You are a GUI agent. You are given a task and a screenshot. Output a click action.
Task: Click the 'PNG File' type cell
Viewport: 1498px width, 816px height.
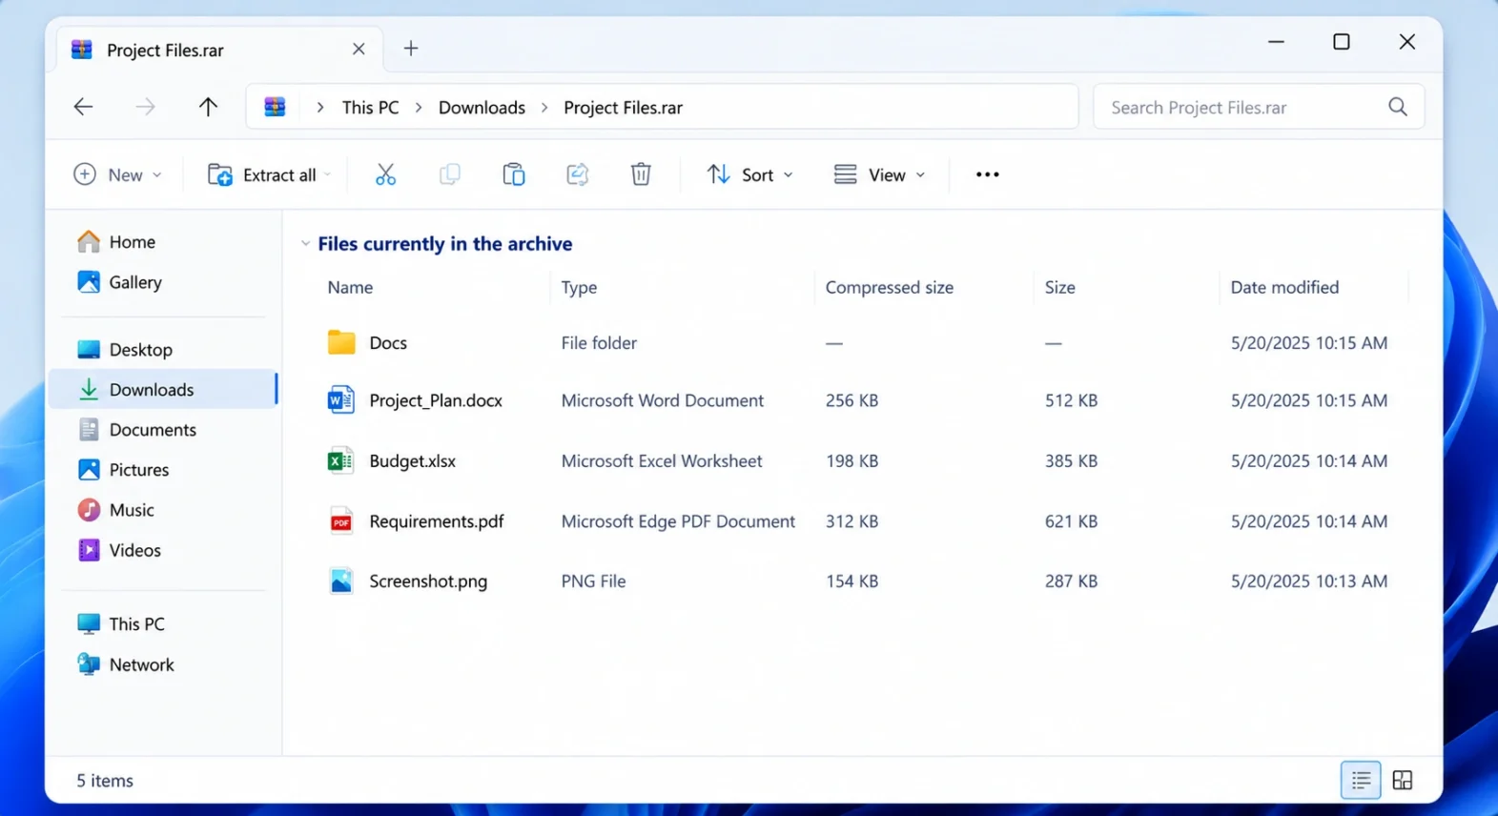[x=593, y=581]
